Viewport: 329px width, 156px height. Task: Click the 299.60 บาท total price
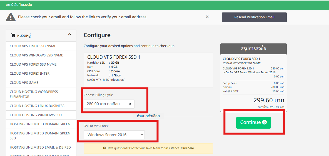pyautogui.click(x=269, y=100)
